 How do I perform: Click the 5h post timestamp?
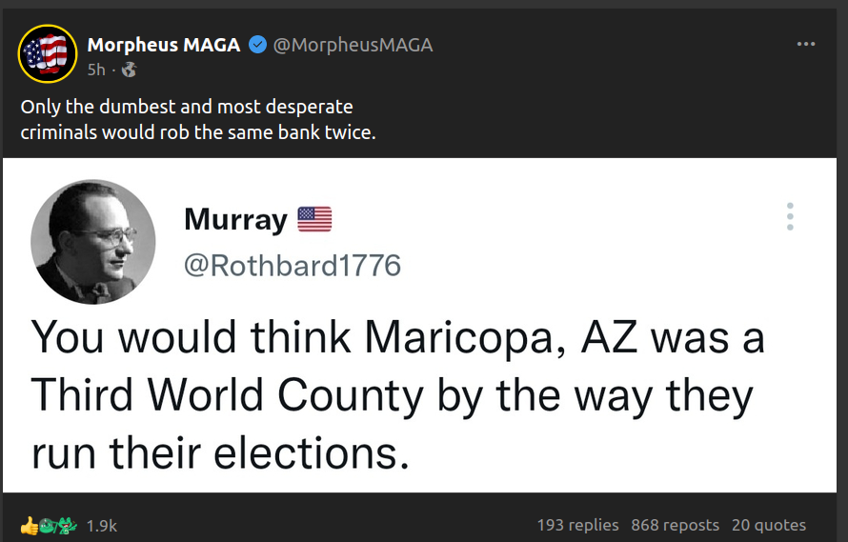(x=96, y=70)
